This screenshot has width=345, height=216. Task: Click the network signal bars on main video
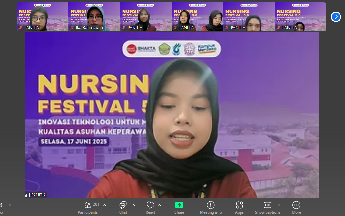click(27, 195)
